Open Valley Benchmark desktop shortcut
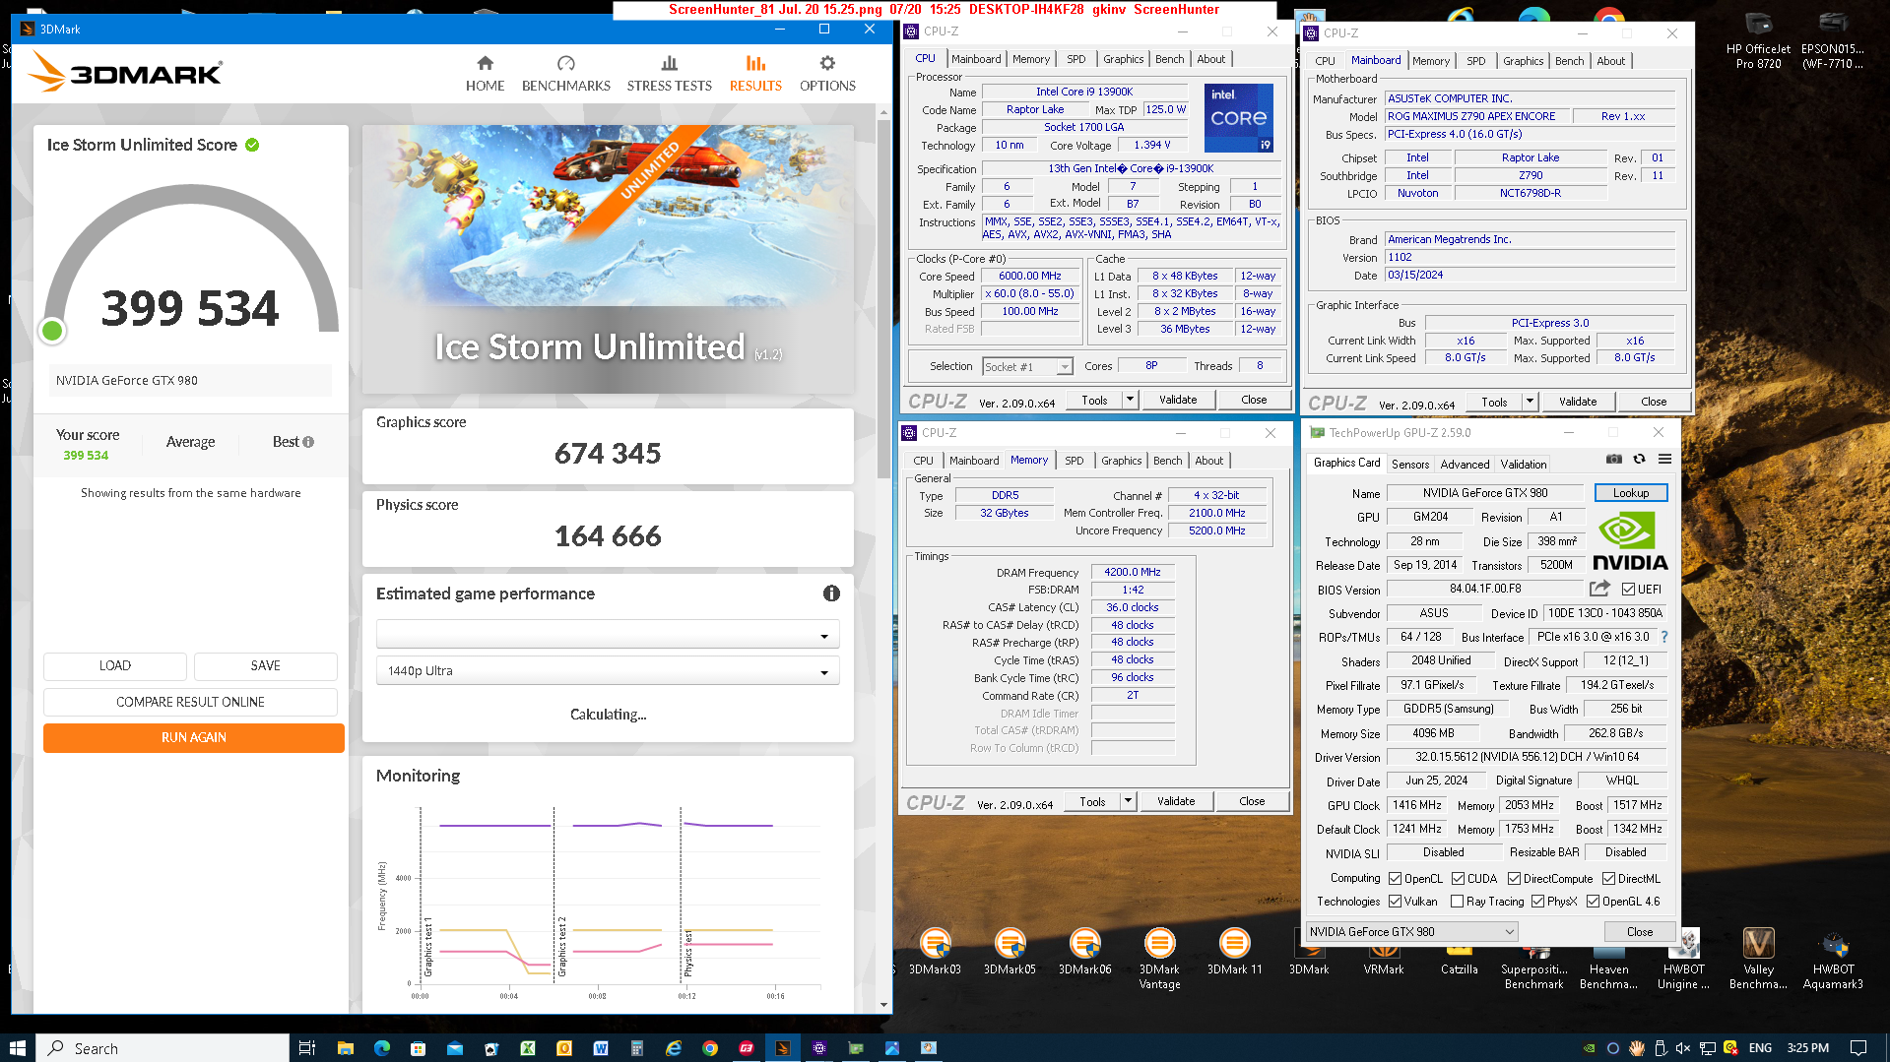The height and width of the screenshot is (1062, 1890). (1758, 959)
